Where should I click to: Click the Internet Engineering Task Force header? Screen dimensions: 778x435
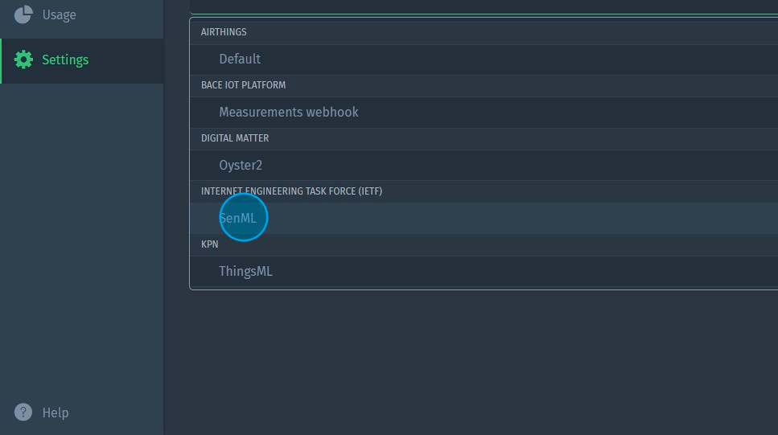click(x=291, y=191)
